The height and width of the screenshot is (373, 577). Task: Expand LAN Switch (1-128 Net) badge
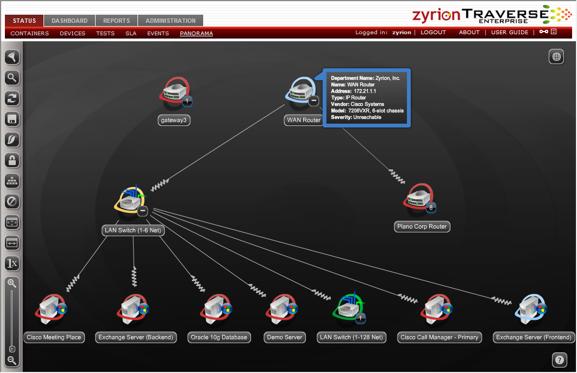pyautogui.click(x=361, y=318)
